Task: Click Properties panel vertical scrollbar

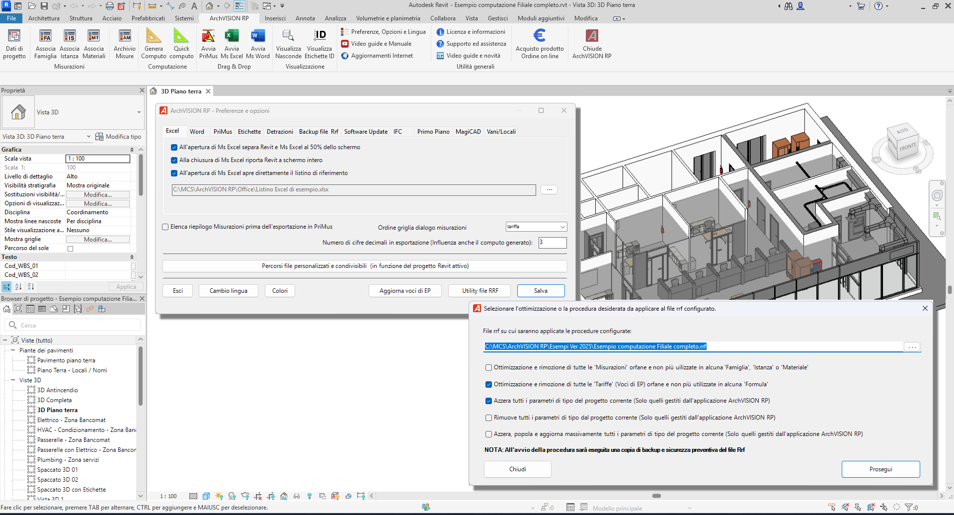Action: pyautogui.click(x=141, y=174)
